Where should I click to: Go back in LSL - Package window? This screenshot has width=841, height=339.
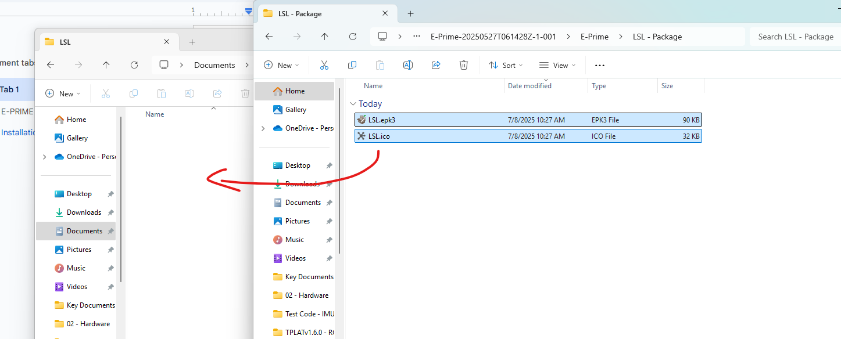[x=269, y=37]
